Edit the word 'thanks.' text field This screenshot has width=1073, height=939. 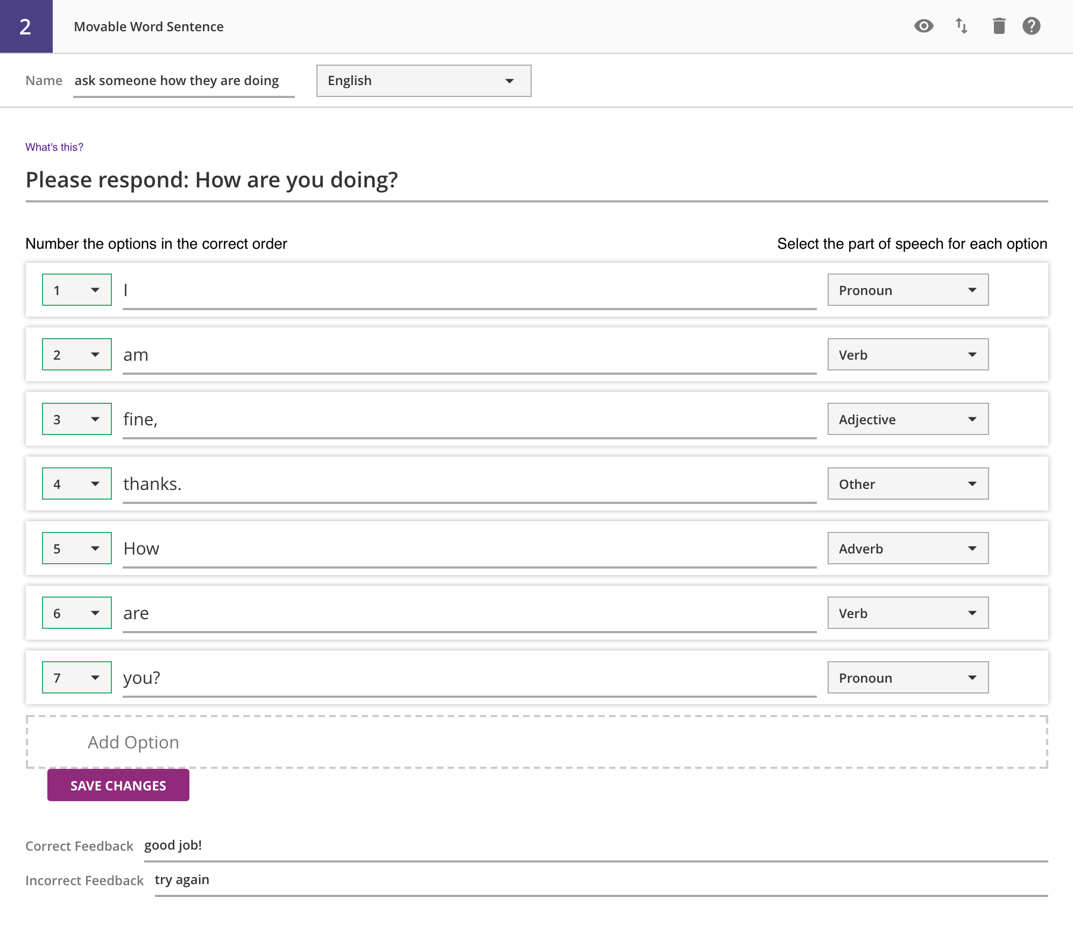469,483
